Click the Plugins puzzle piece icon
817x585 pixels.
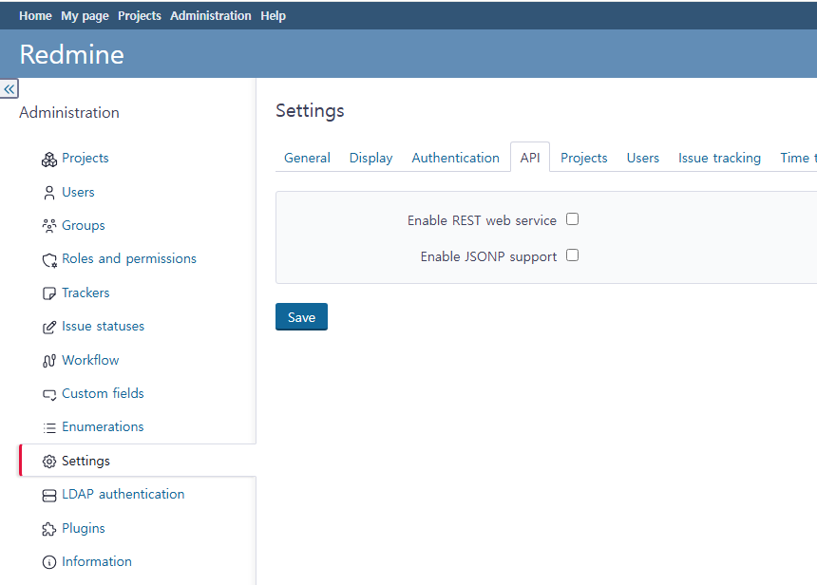49,529
